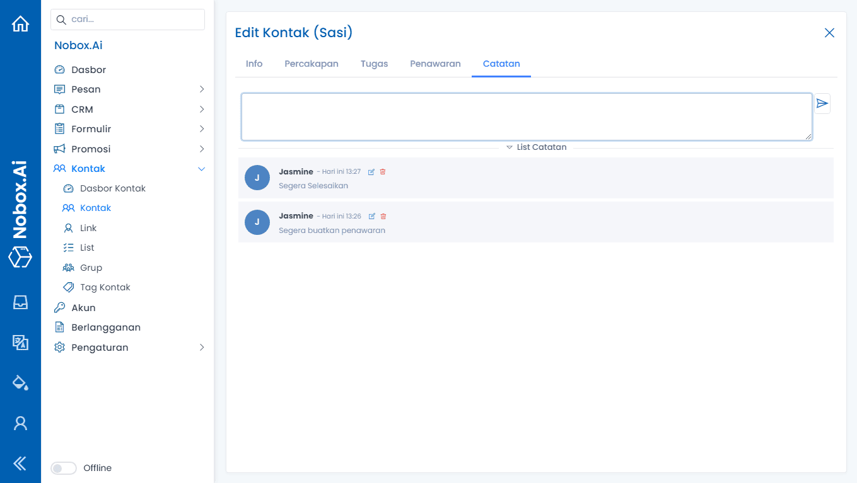Viewport: 857px width, 483px height.
Task: Switch to the Percakapan tab
Action: click(311, 64)
